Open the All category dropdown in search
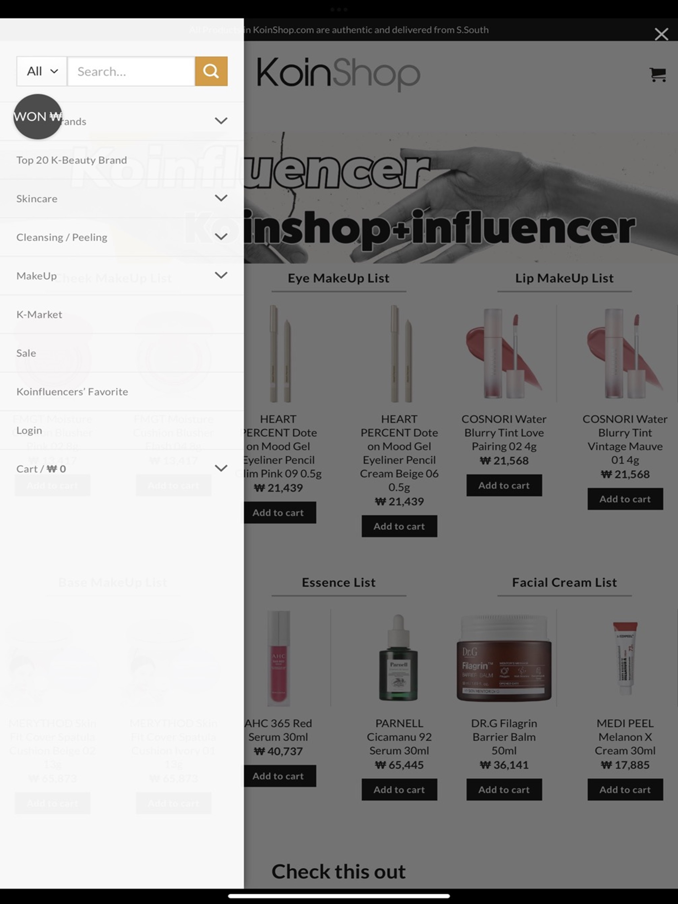The width and height of the screenshot is (678, 904). [42, 72]
